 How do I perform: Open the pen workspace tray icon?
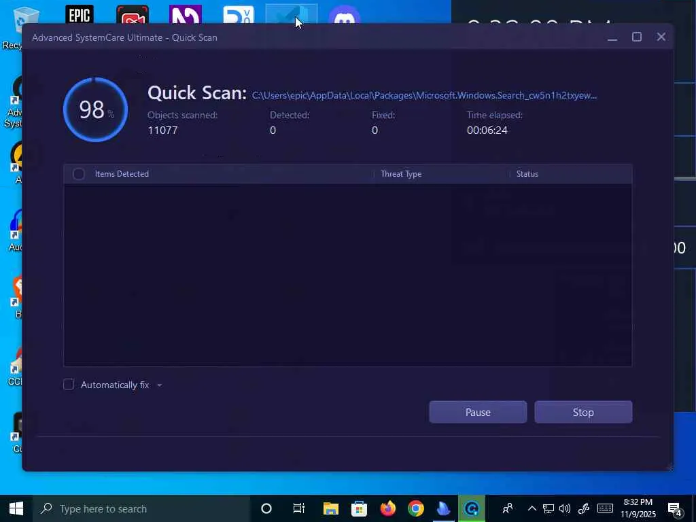click(x=584, y=508)
